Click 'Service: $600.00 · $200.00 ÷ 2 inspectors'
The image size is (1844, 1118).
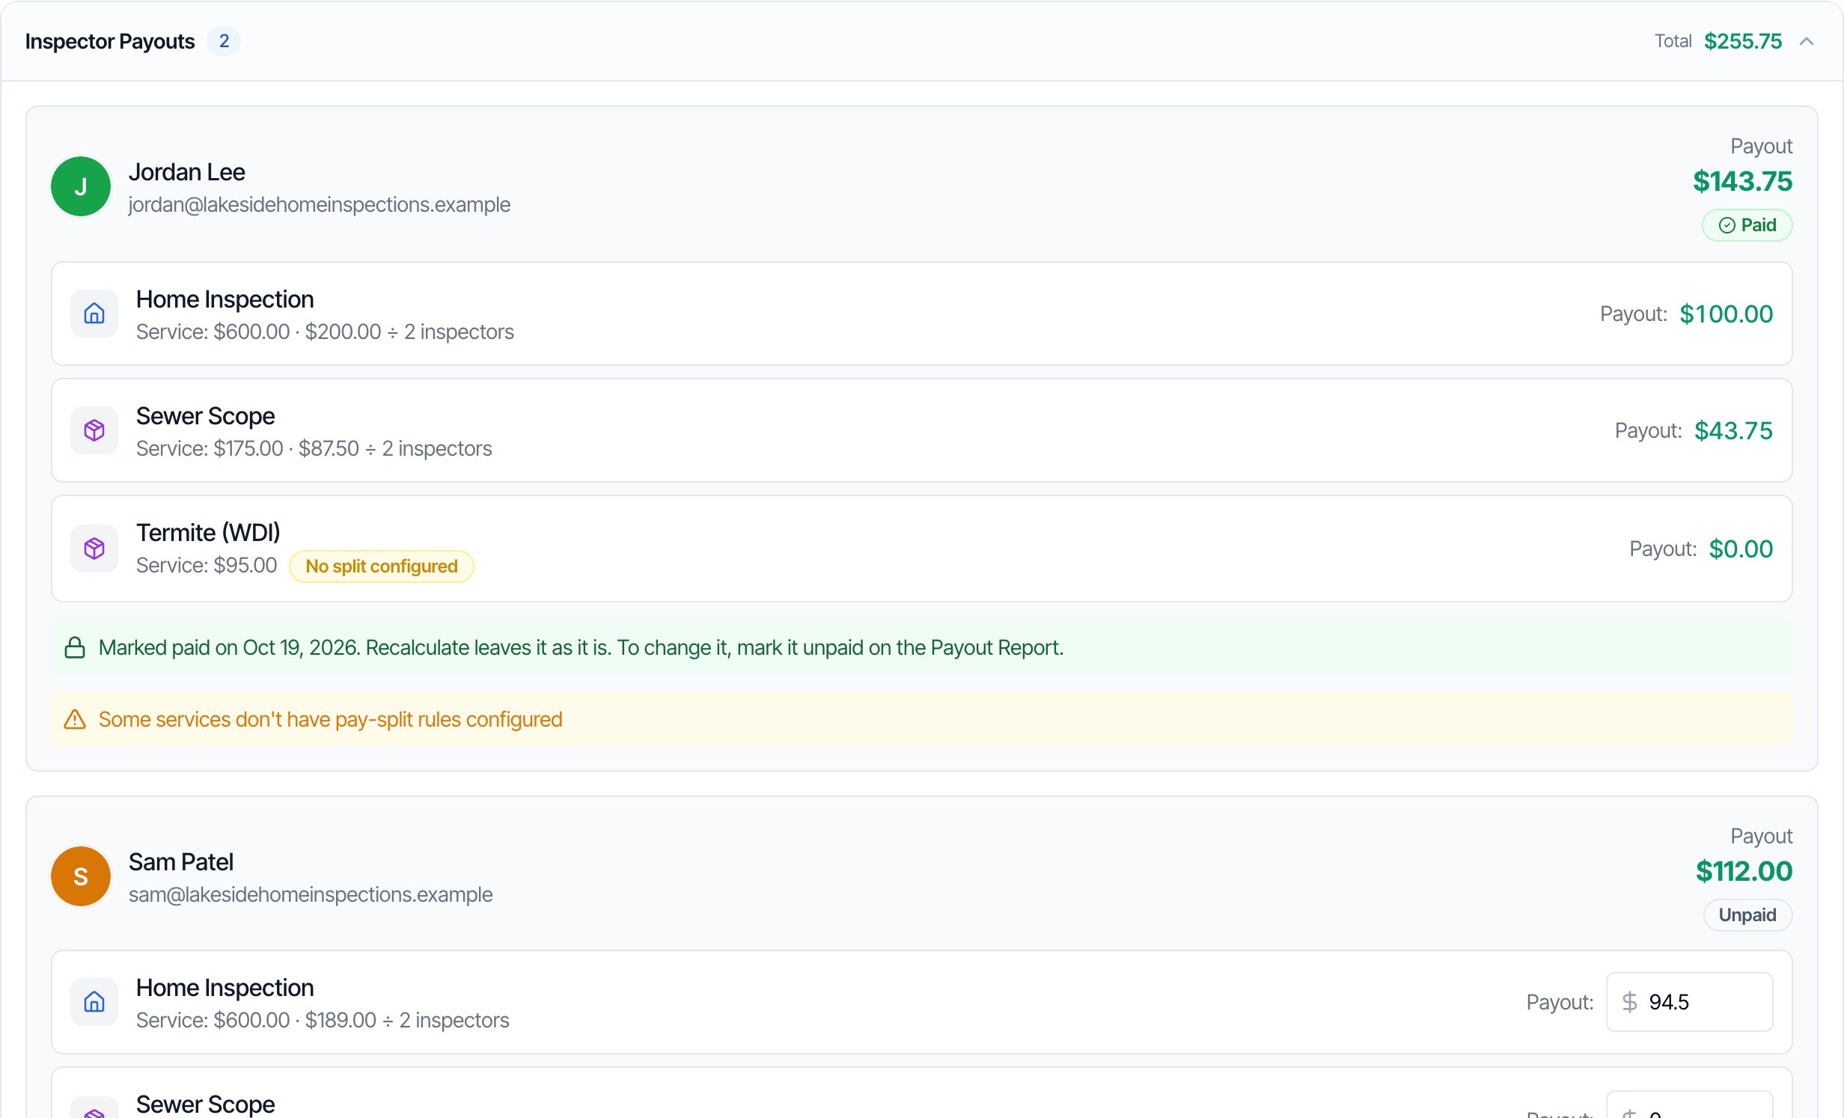(325, 332)
